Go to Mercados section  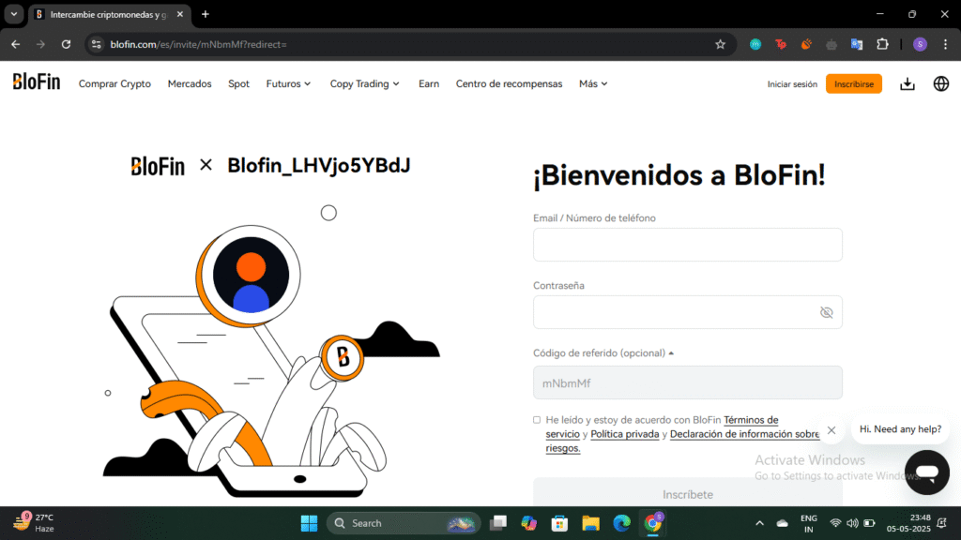coord(190,83)
